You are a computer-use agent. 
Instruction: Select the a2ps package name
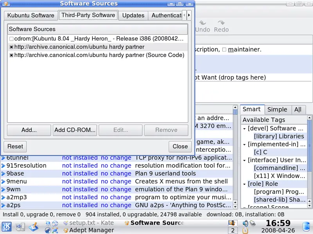tap(13, 205)
